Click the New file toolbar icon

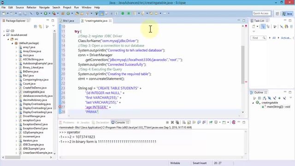coord(4,13)
